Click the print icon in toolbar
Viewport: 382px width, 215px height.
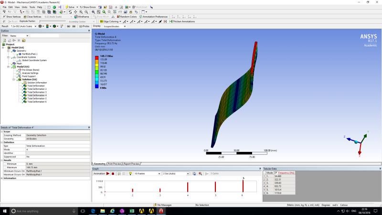point(131,11)
